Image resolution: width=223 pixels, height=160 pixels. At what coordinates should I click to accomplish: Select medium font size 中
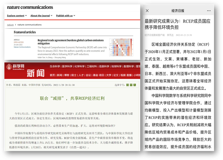pyautogui.click(x=131, y=85)
